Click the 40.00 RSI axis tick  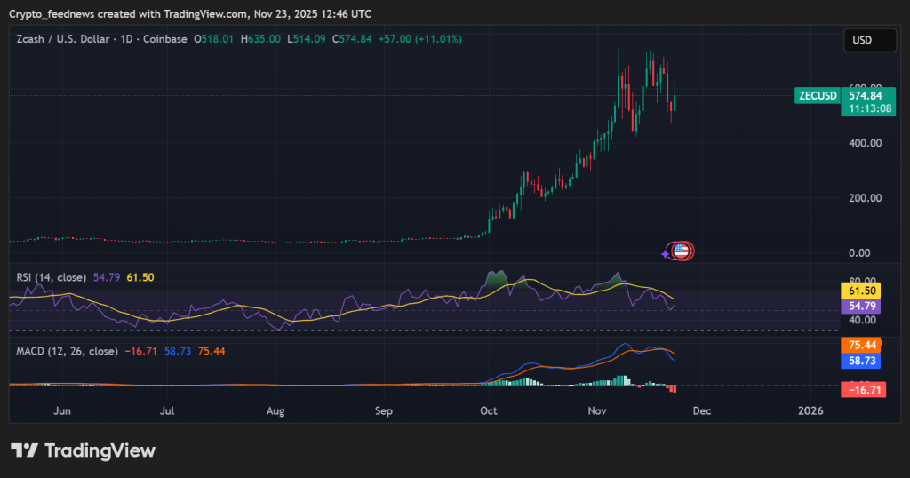click(862, 320)
